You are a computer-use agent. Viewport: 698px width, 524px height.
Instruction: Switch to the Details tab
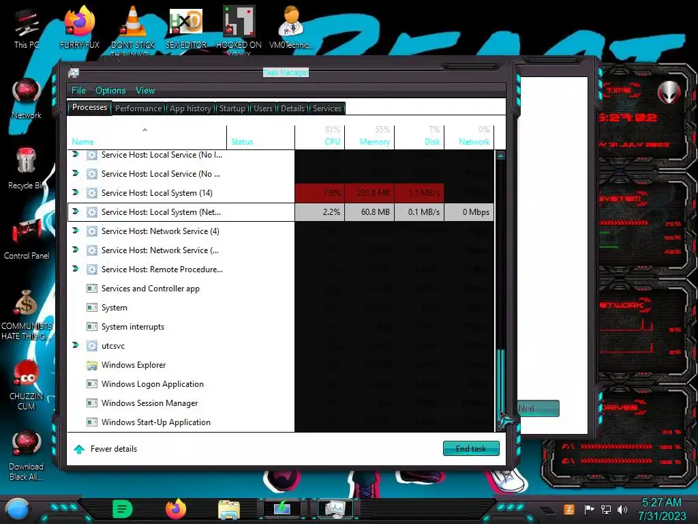[293, 108]
